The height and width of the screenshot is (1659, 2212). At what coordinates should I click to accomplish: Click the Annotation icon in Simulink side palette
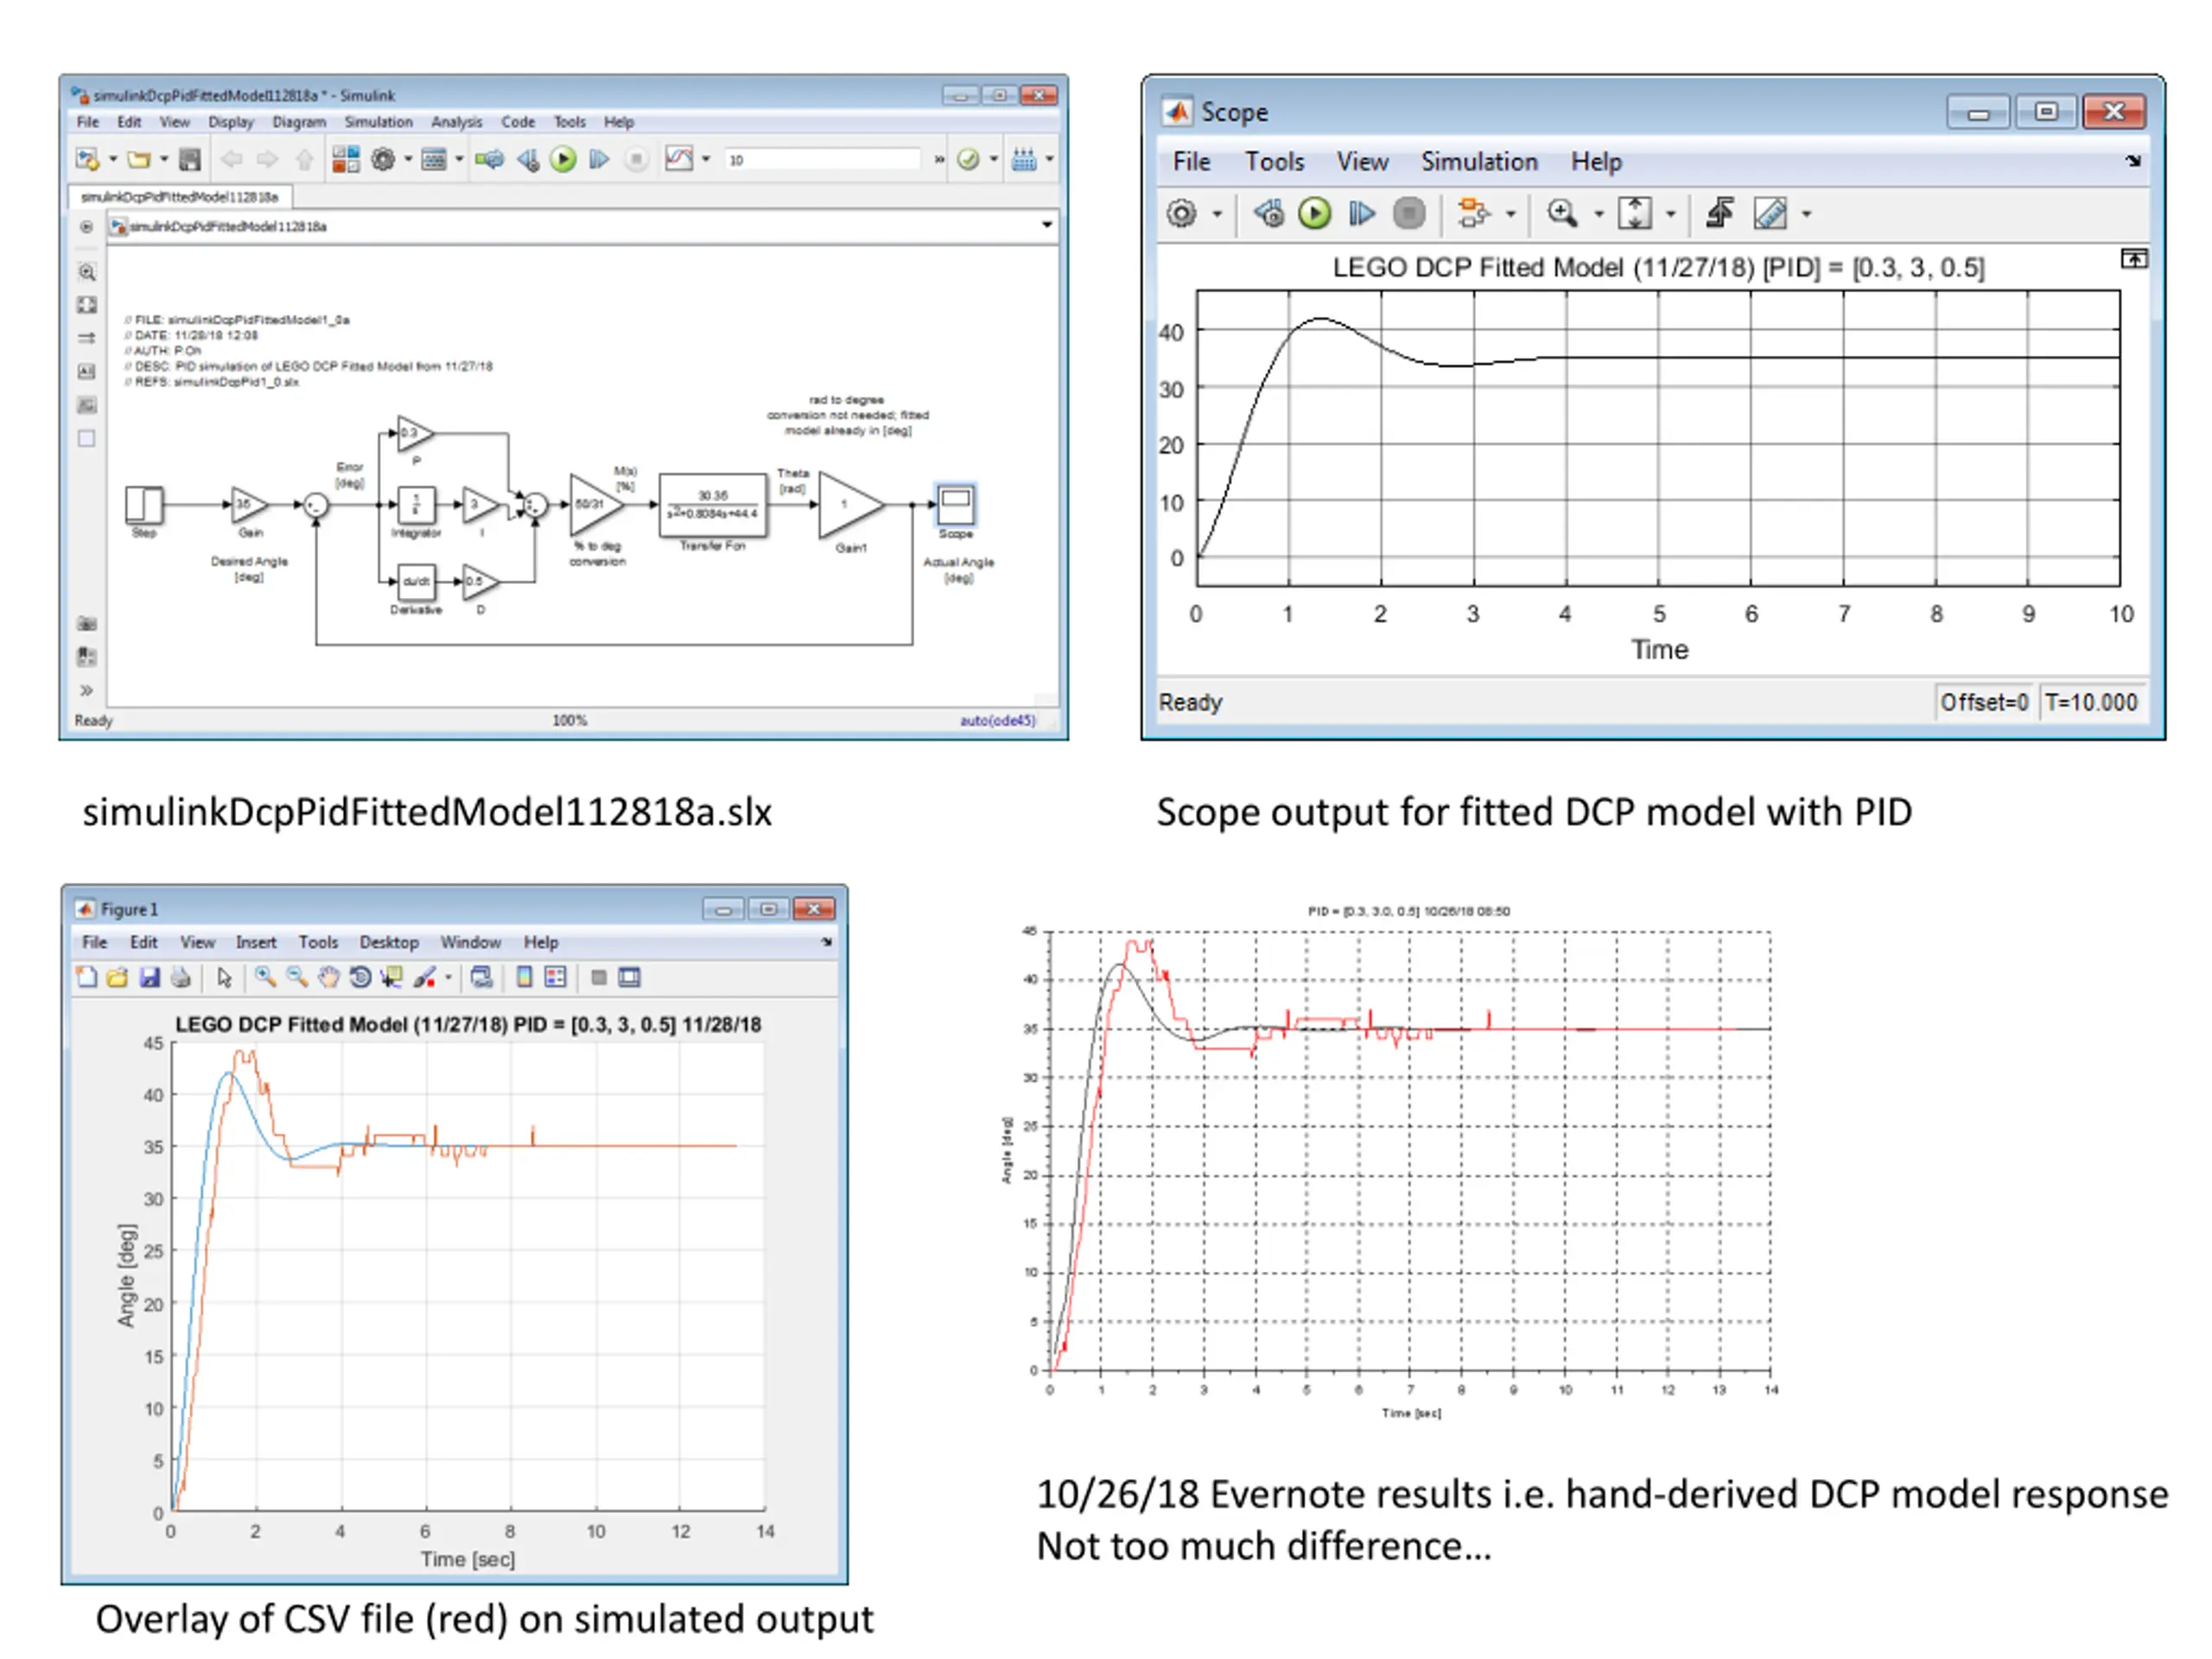pyautogui.click(x=87, y=372)
